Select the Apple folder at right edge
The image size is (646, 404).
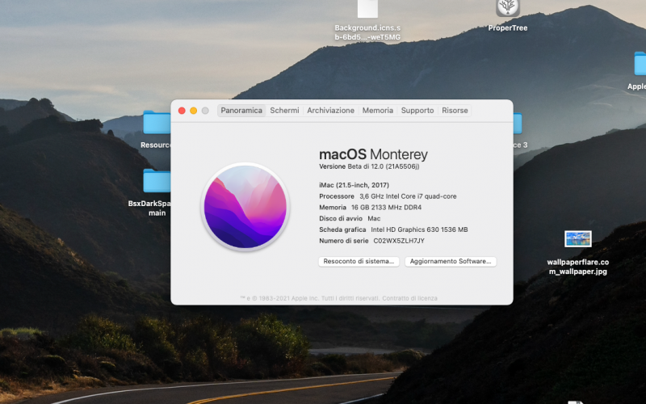click(639, 65)
